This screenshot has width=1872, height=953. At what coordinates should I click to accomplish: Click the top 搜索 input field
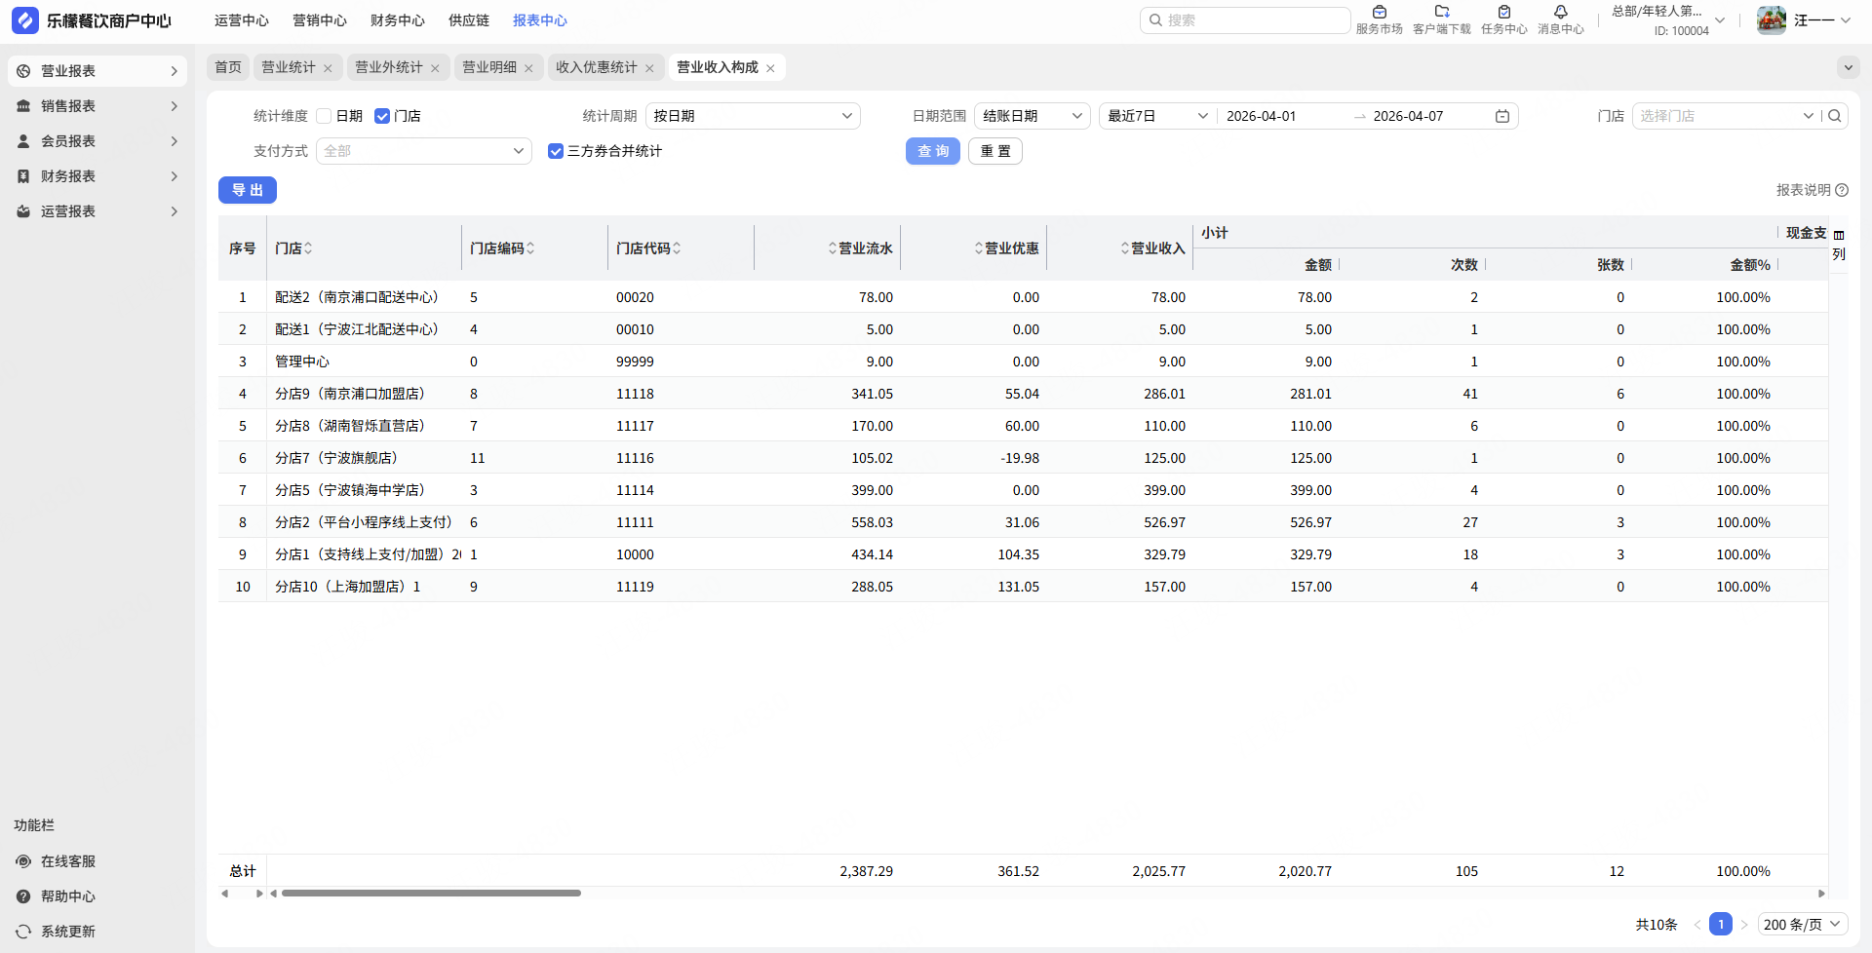1245,20
